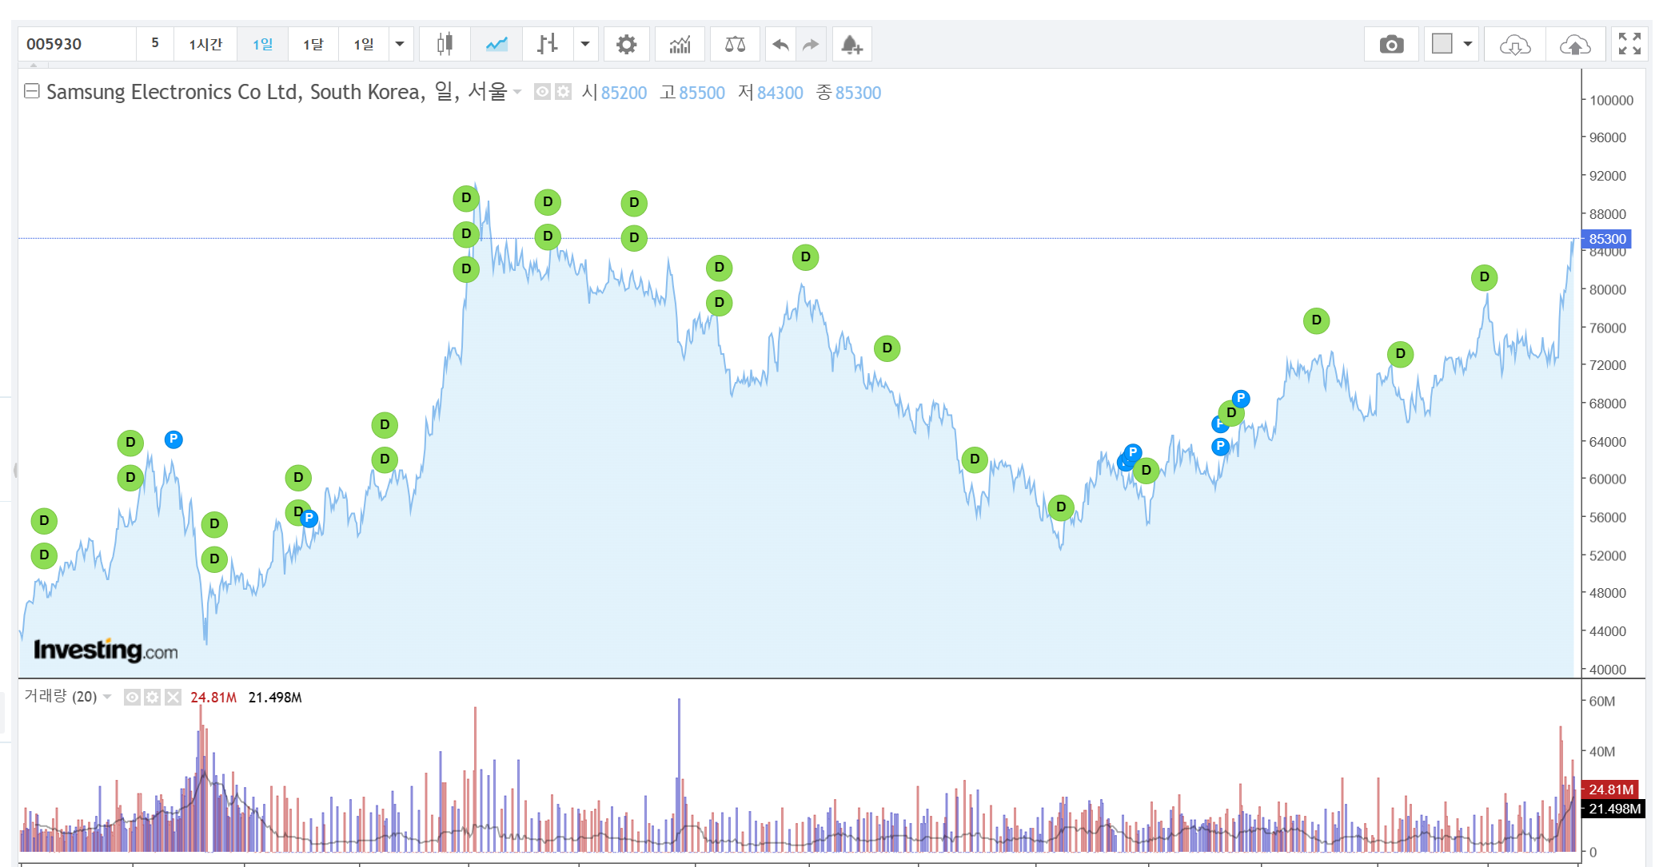Image resolution: width=1663 pixels, height=867 pixels.
Task: Toggle Samsung Electronics series visibility eye
Action: pos(542,92)
